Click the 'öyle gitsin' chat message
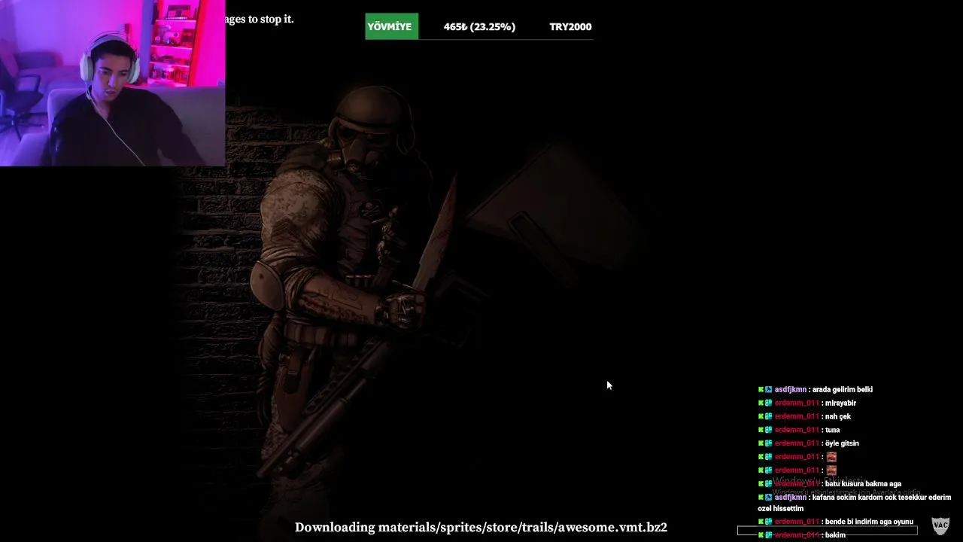Viewport: 963px width, 542px height. pyautogui.click(x=842, y=443)
